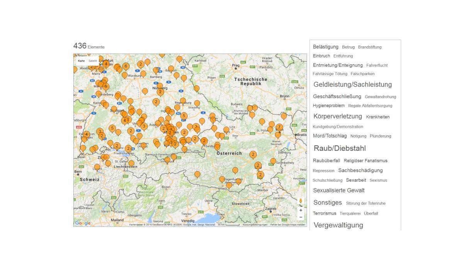The image size is (476, 267).
Task: Select the Schulschließung tag
Action: [x=328, y=180]
